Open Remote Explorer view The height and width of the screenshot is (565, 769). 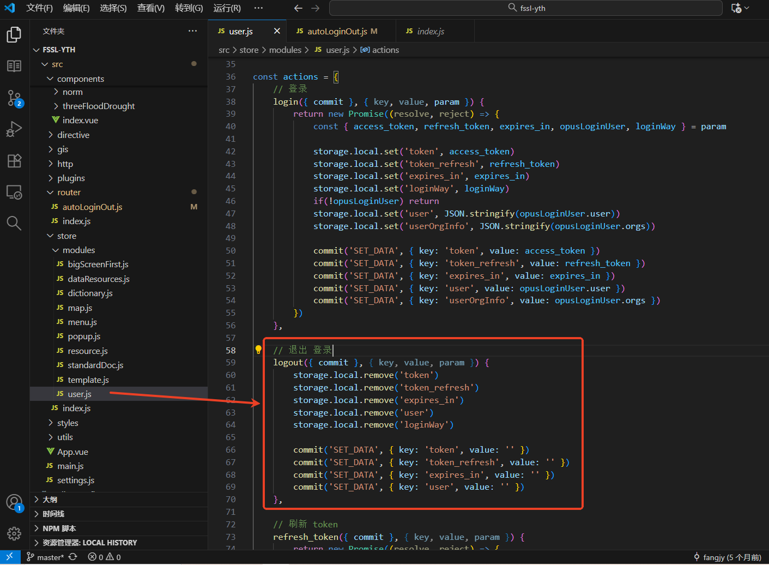coord(14,192)
